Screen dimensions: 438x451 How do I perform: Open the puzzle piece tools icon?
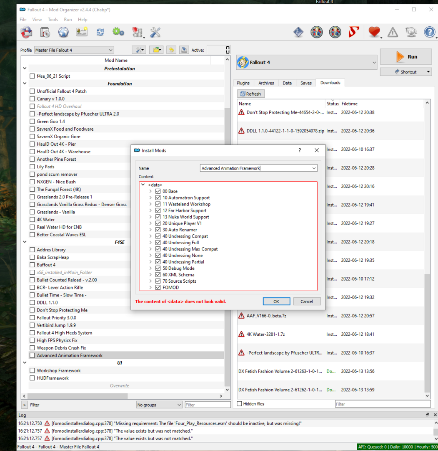137,32
